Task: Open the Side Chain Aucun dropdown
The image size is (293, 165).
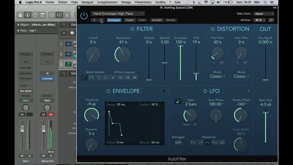Action: coord(264,14)
